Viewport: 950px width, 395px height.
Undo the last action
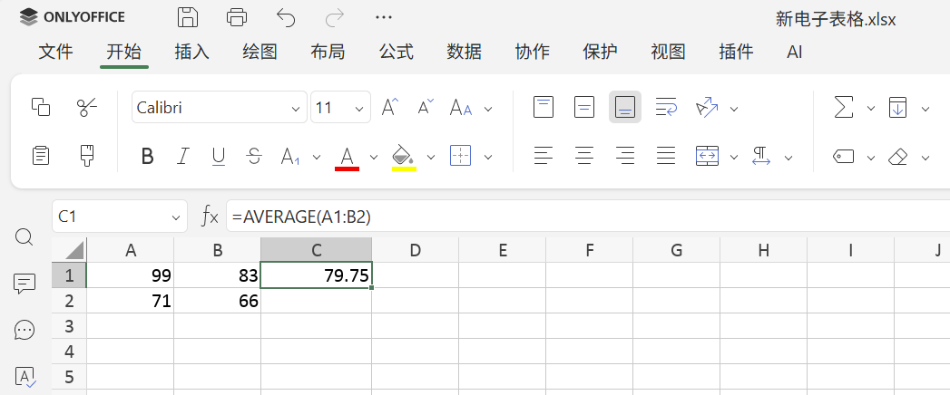[286, 17]
